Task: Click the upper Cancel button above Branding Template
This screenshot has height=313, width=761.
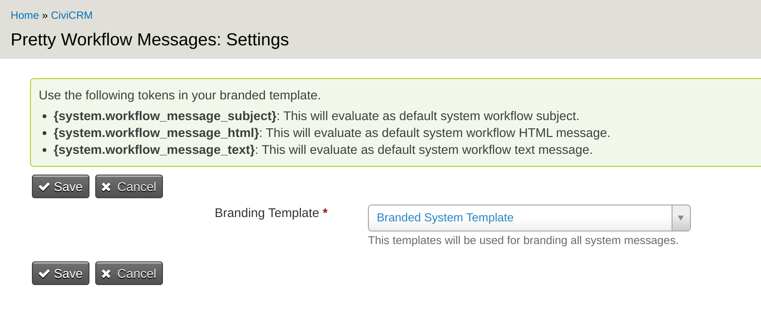Action: click(129, 187)
